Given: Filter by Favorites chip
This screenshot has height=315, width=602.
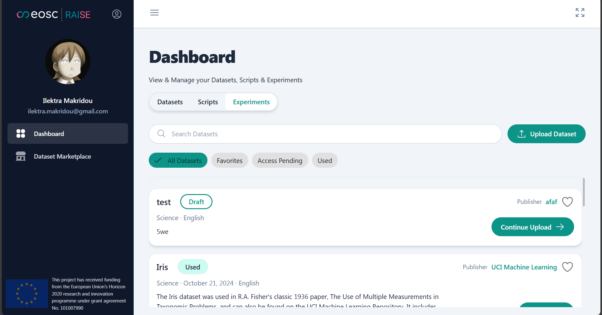Looking at the screenshot, I should (229, 160).
